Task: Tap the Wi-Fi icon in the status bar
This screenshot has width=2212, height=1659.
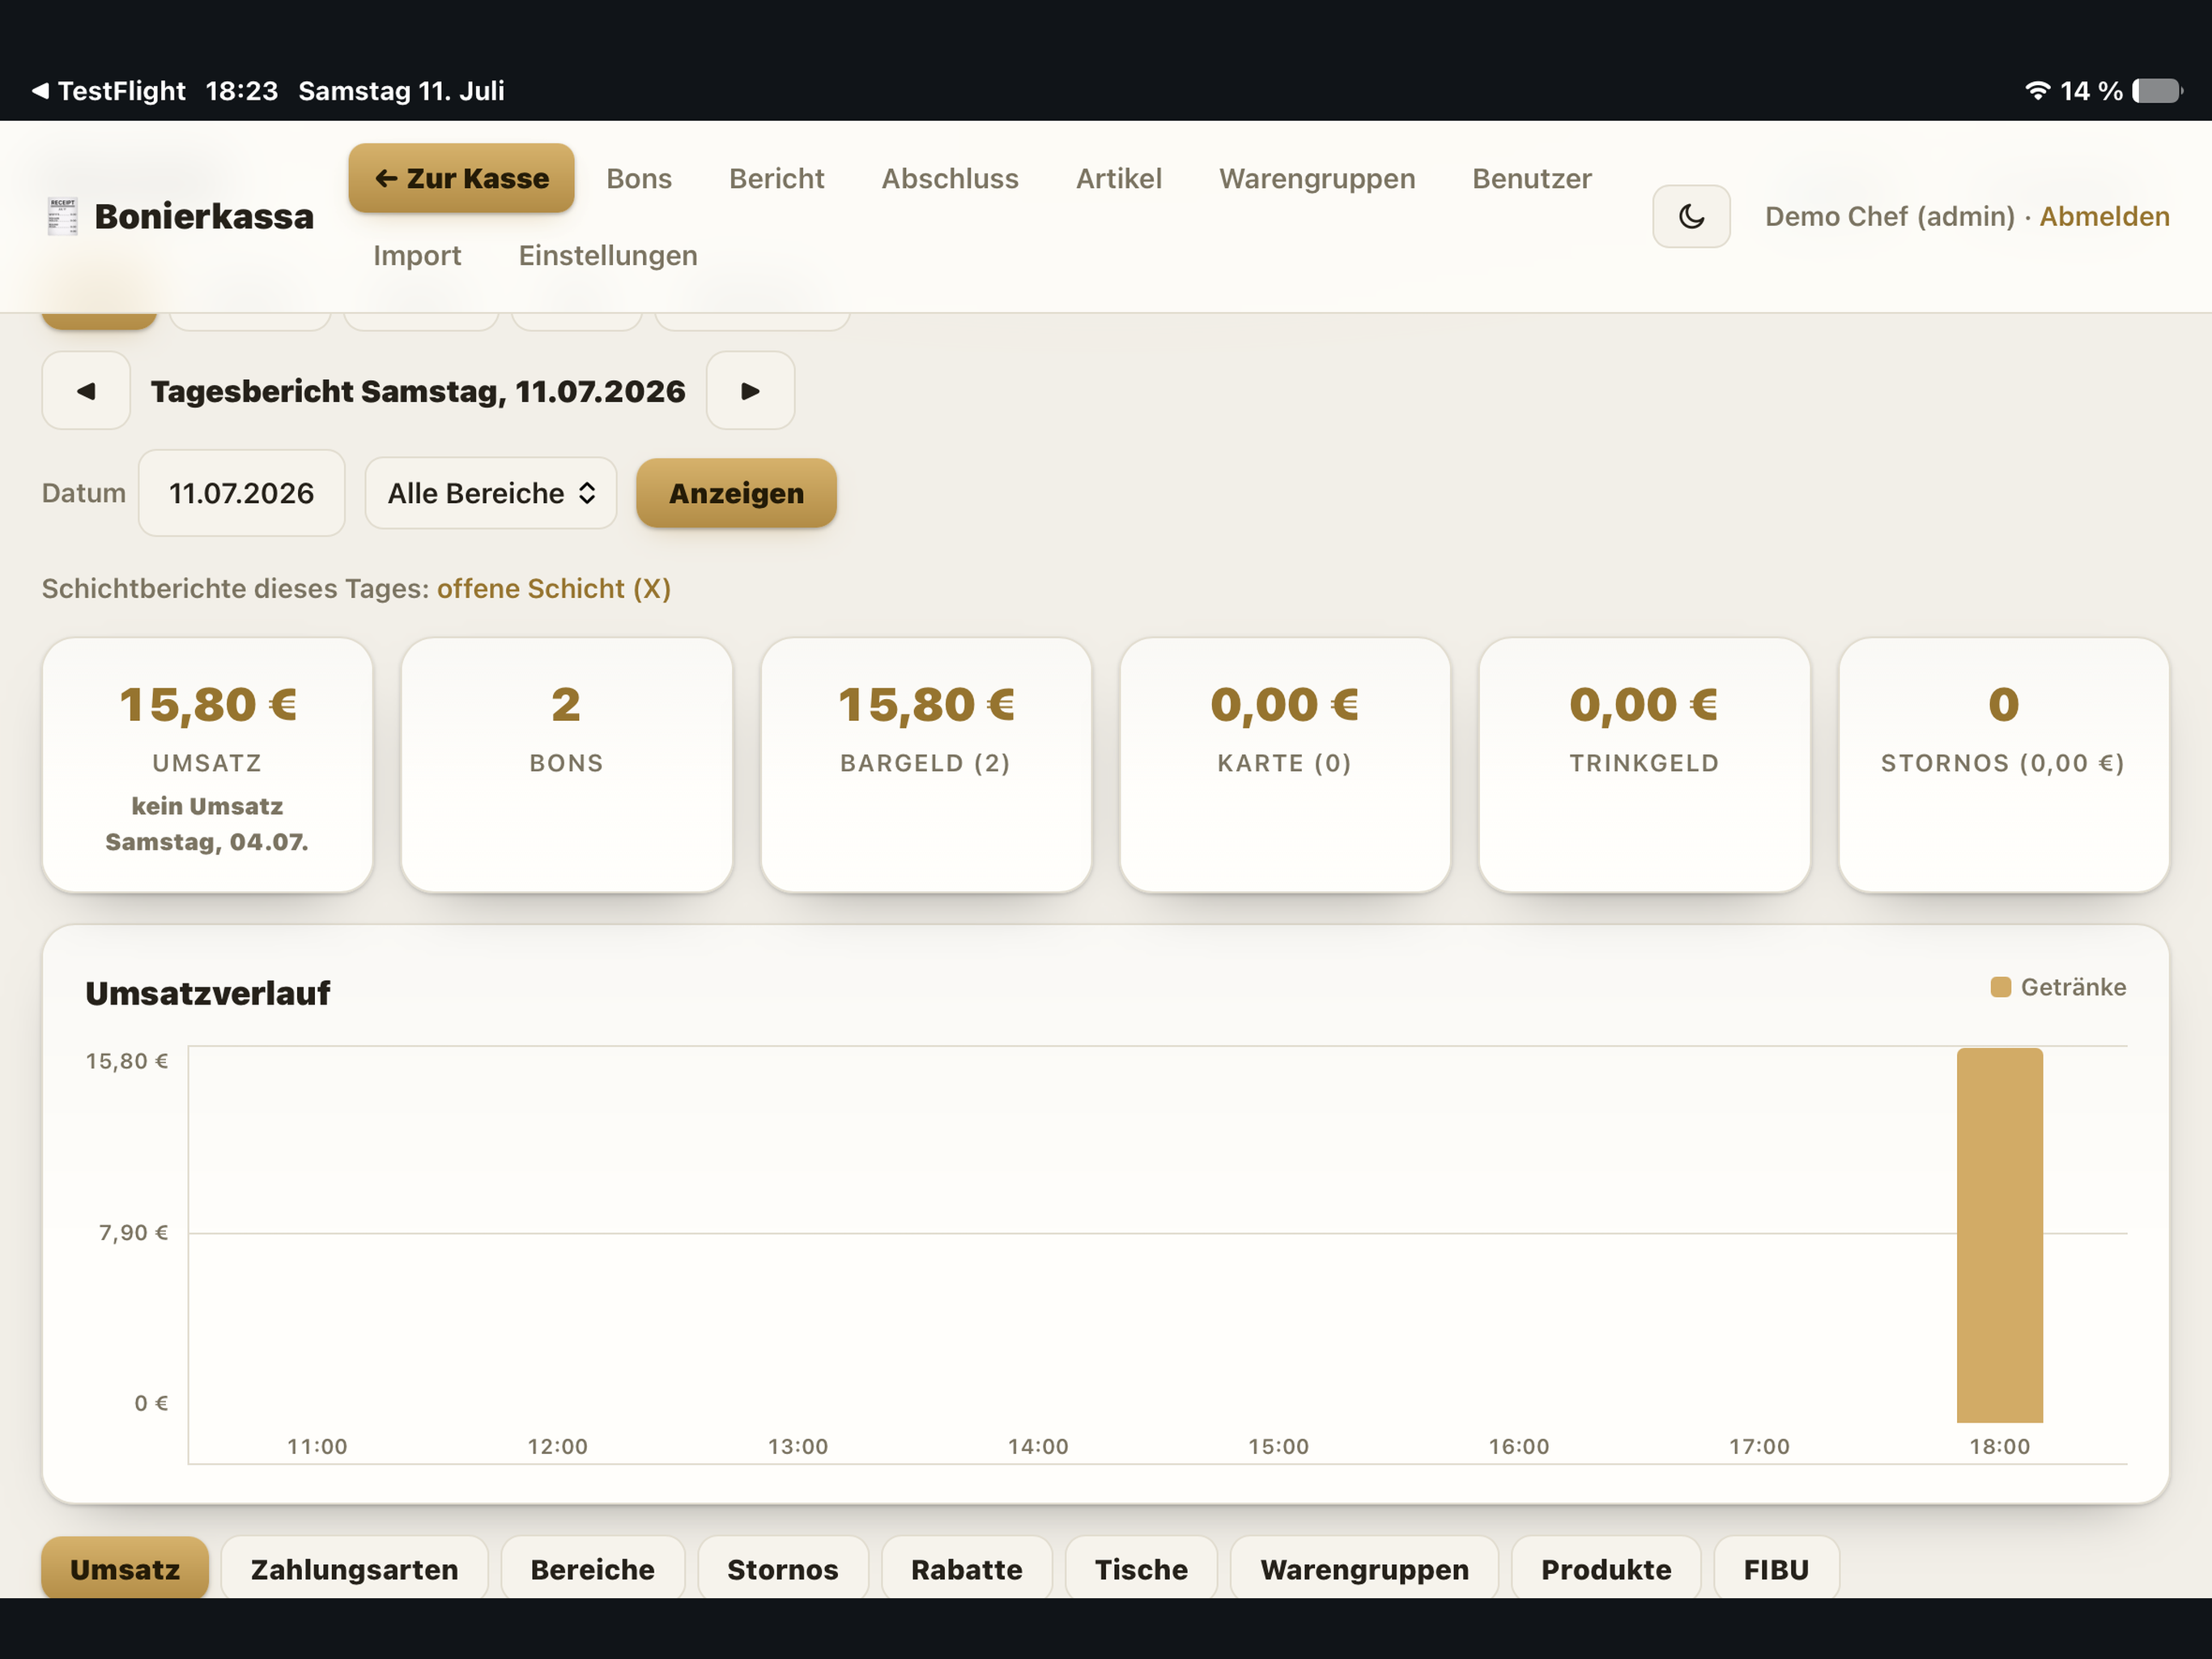Action: coord(2036,91)
